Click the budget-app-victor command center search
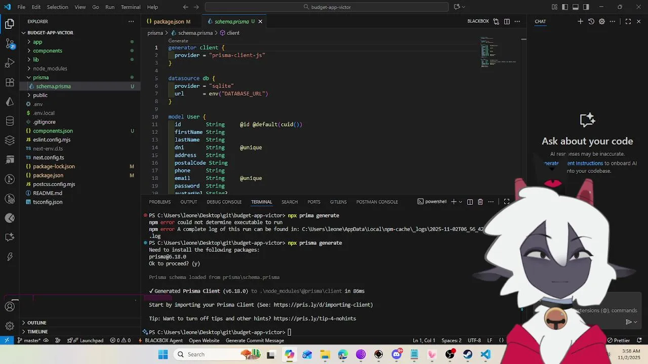Screen dimensions: 648x364 point(327,7)
